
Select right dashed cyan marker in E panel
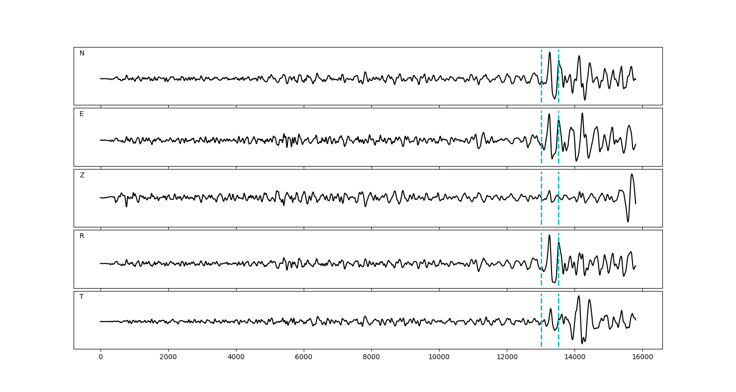tap(558, 147)
